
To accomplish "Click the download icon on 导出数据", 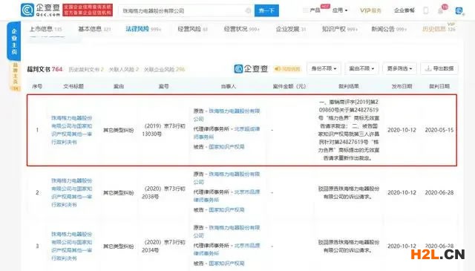I will [428, 68].
